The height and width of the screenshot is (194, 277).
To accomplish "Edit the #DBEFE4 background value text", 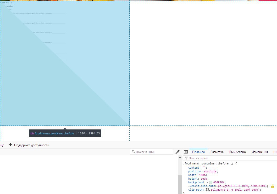I will click(219, 182).
